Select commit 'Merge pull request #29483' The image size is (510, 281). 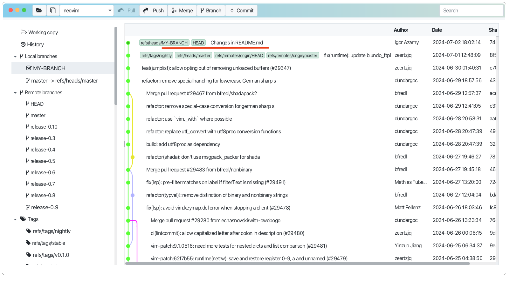(x=199, y=170)
